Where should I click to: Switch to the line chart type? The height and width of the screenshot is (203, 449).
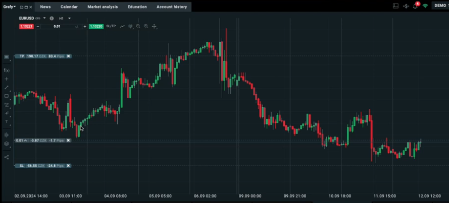click(x=122, y=26)
